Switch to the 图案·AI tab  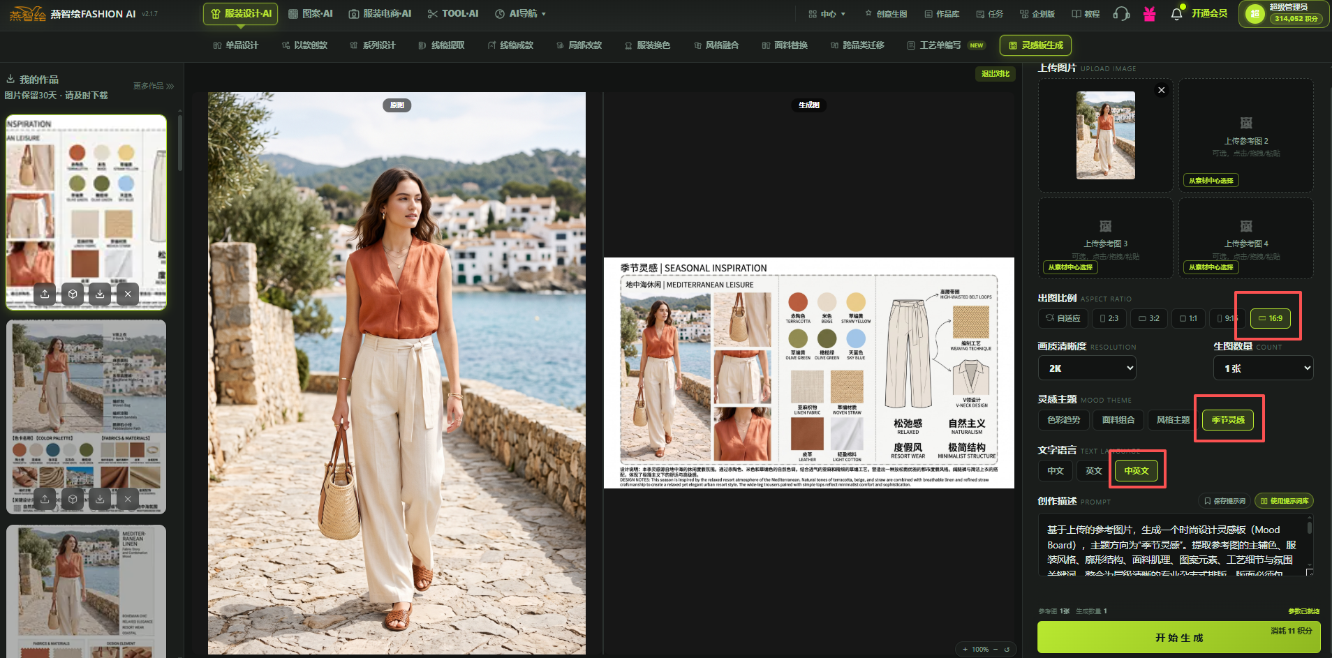coord(311,14)
